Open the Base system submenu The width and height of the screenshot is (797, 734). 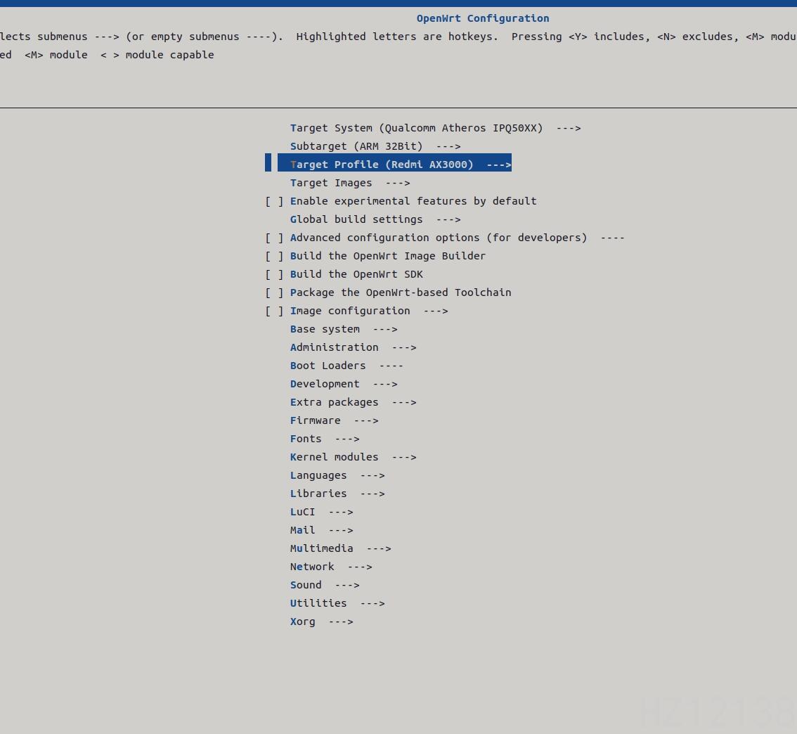pos(344,329)
